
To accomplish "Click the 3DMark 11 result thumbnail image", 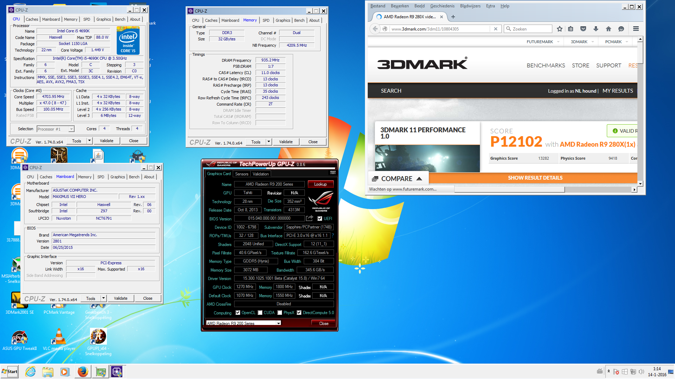I will (x=427, y=158).
